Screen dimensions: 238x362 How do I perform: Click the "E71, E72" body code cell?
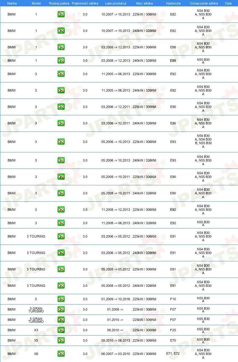(x=173, y=354)
